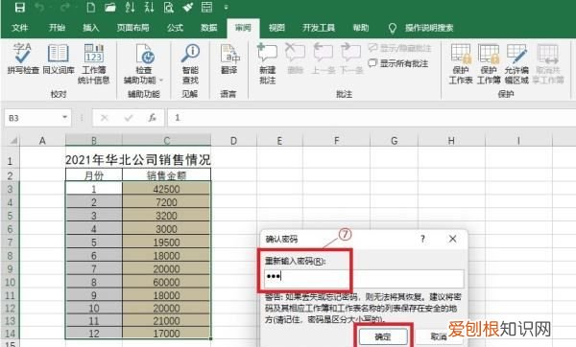The width and height of the screenshot is (576, 347).
Task: Click 取消 in the 确认密码 dialog
Action: point(439,336)
